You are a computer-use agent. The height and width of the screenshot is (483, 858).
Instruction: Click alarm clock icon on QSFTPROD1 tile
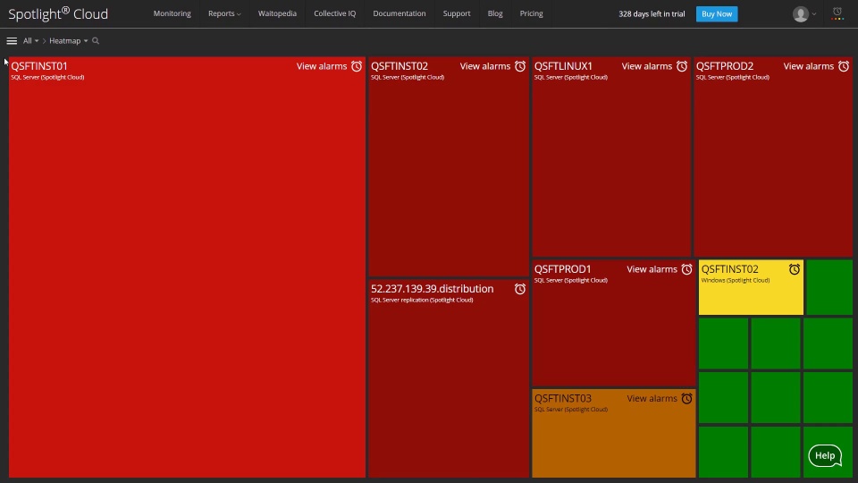pos(686,269)
